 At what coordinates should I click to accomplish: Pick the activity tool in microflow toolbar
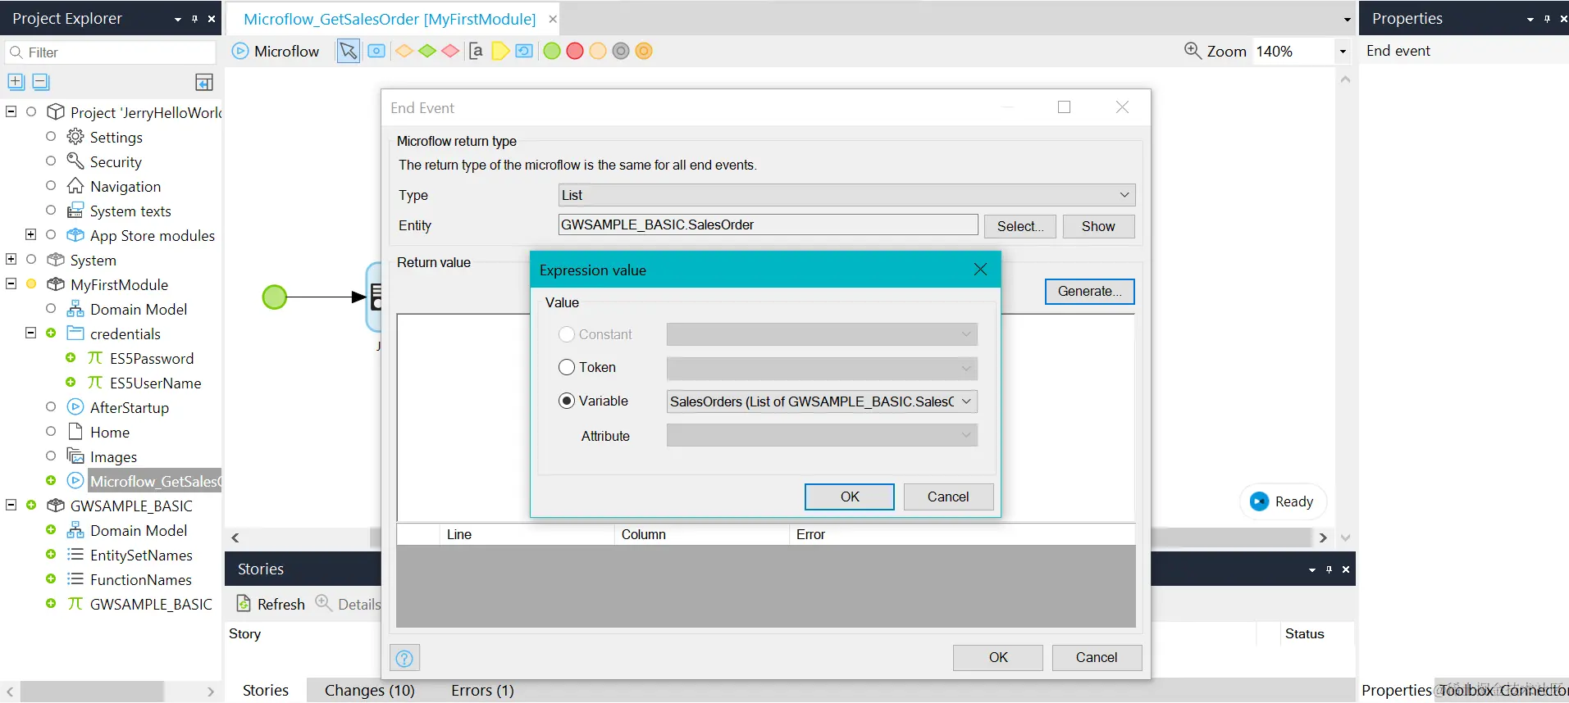click(x=376, y=51)
